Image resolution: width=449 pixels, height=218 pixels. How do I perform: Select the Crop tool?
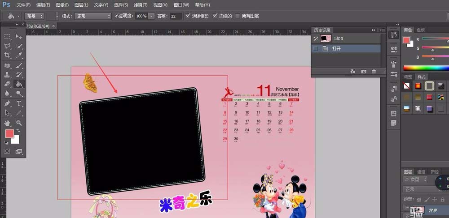pyautogui.click(x=7, y=55)
